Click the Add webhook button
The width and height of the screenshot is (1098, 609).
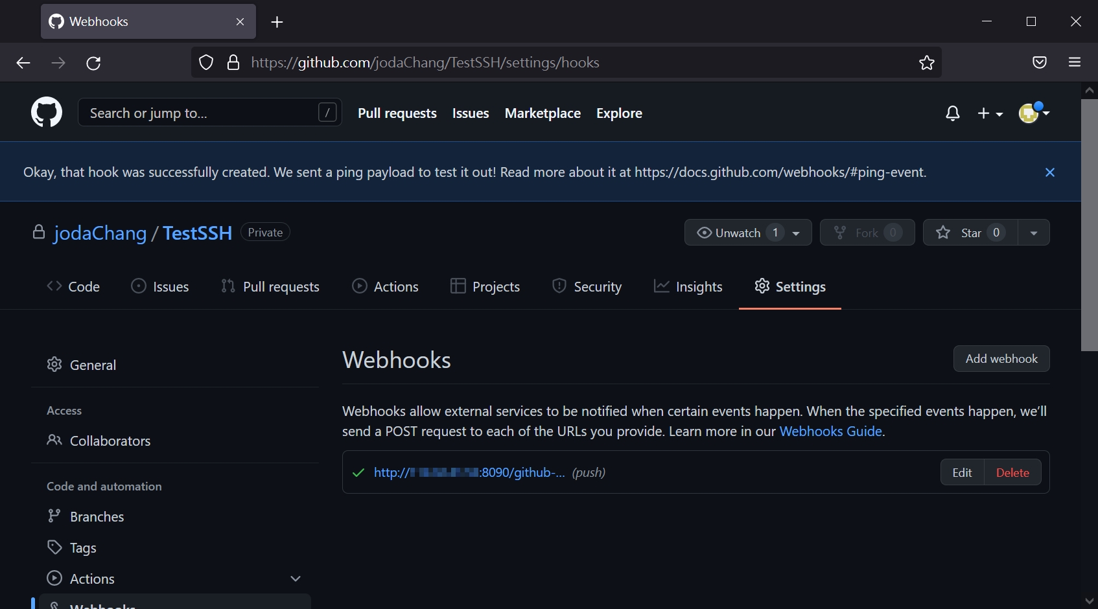1001,359
